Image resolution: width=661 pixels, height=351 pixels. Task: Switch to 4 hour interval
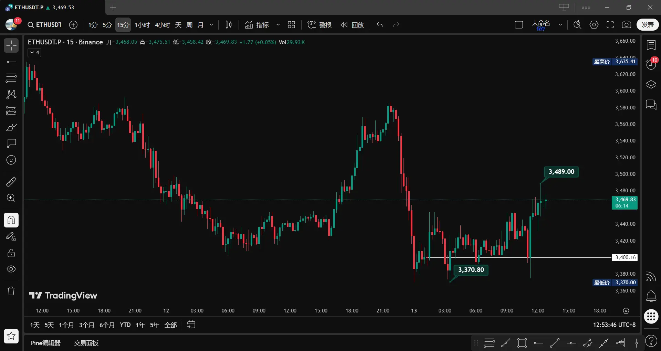point(162,25)
